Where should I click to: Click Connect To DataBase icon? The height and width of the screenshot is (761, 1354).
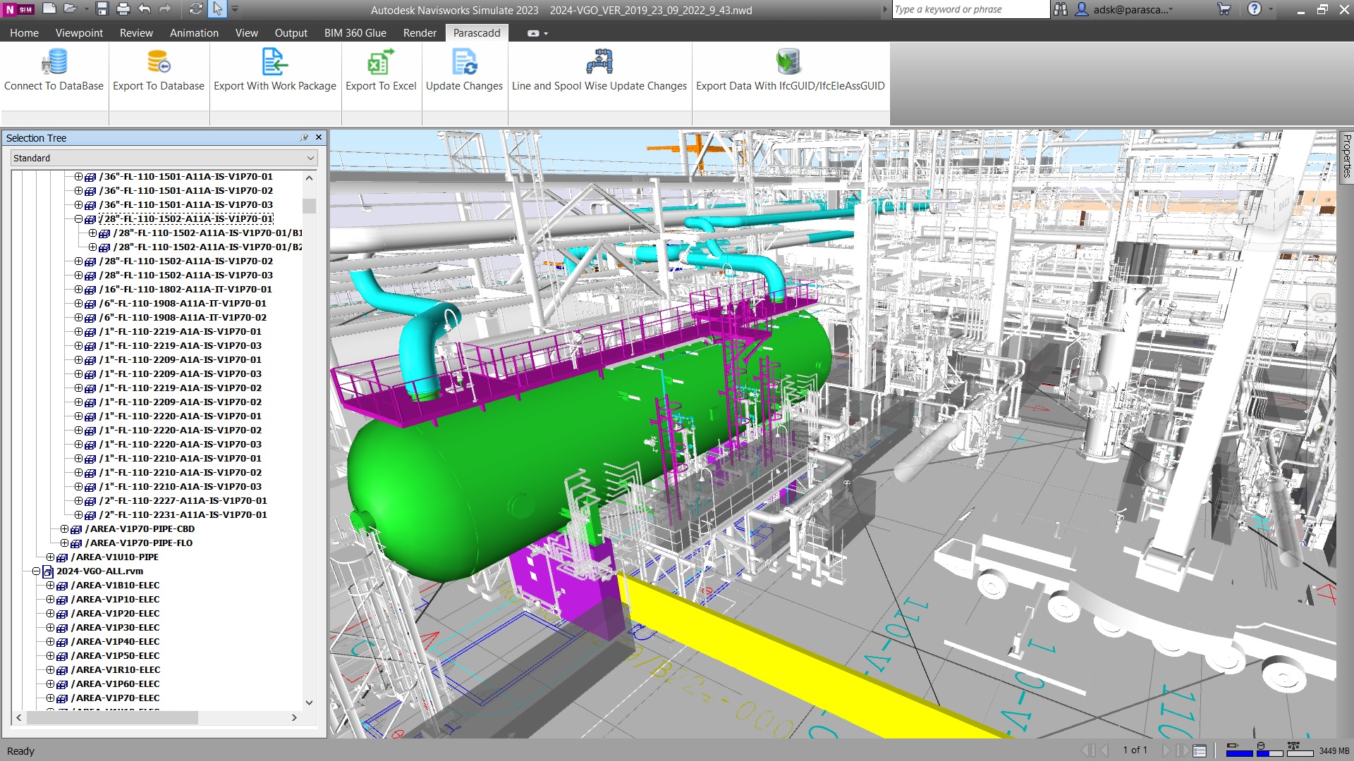[54, 63]
